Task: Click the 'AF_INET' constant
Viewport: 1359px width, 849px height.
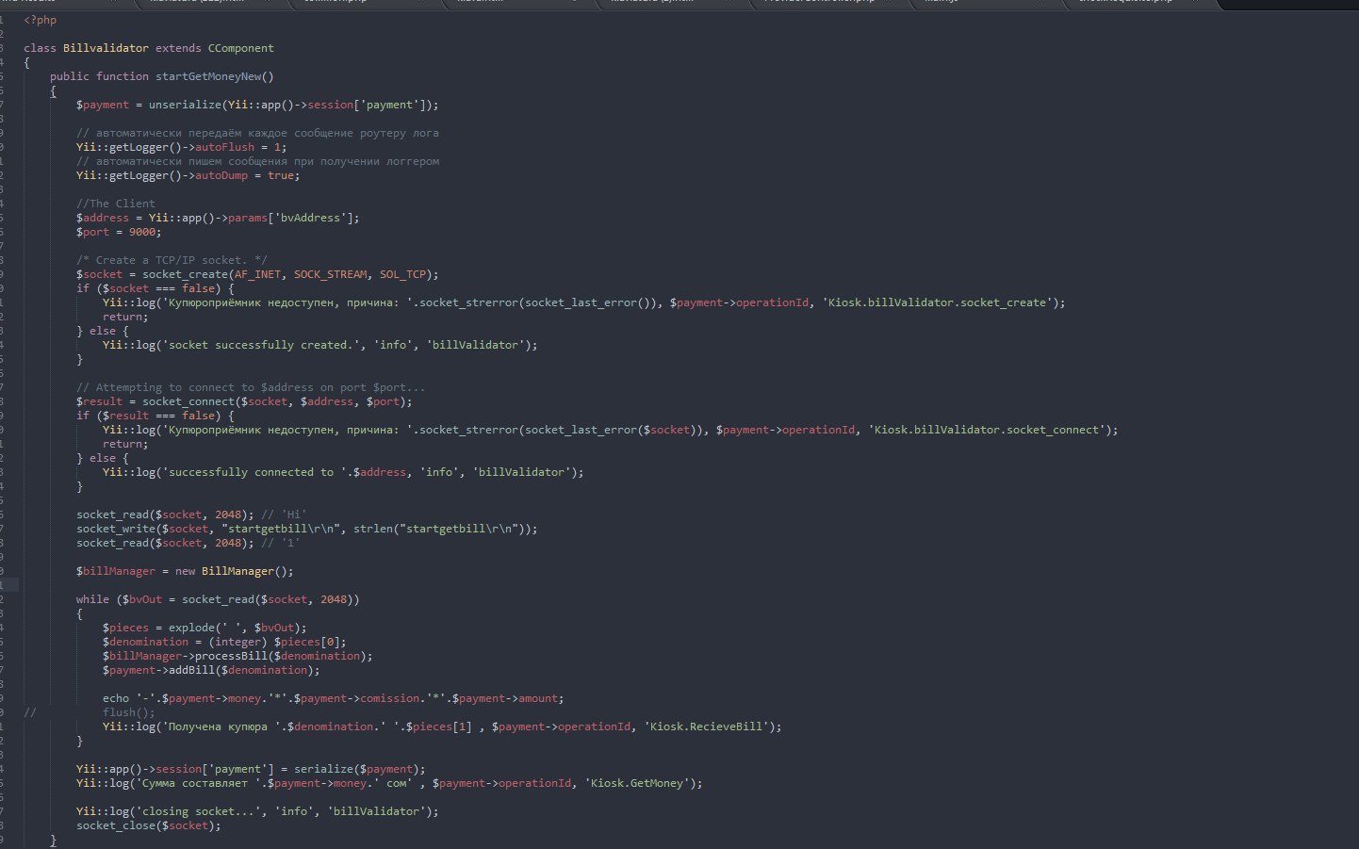Action: (257, 274)
